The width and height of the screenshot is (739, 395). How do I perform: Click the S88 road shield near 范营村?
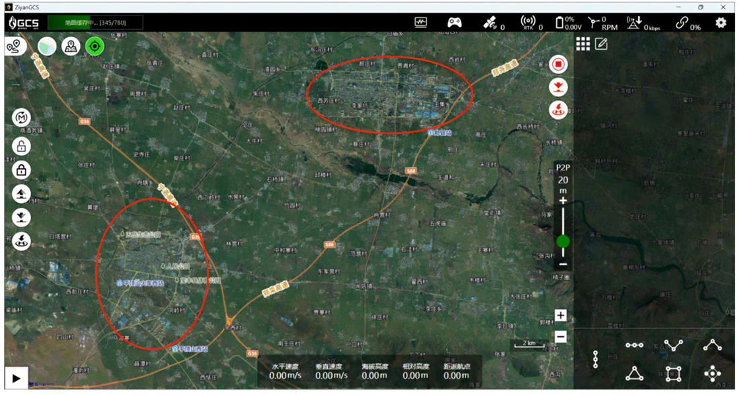[329, 245]
